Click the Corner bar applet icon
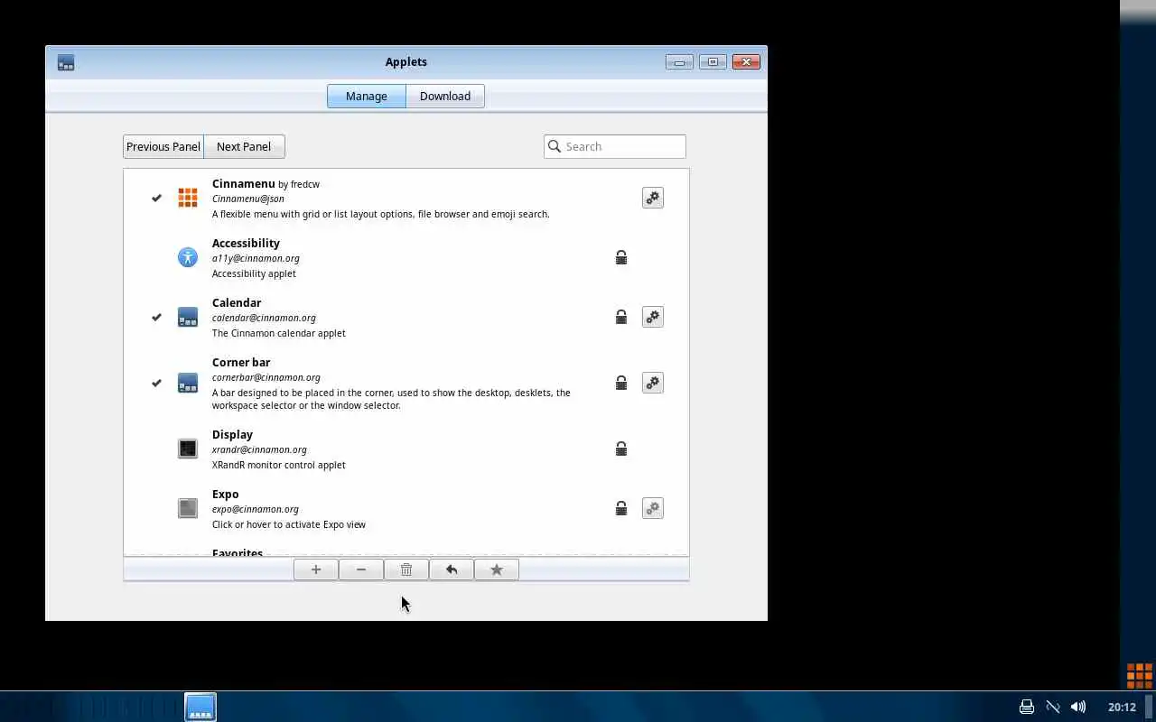The width and height of the screenshot is (1156, 722). 188,383
